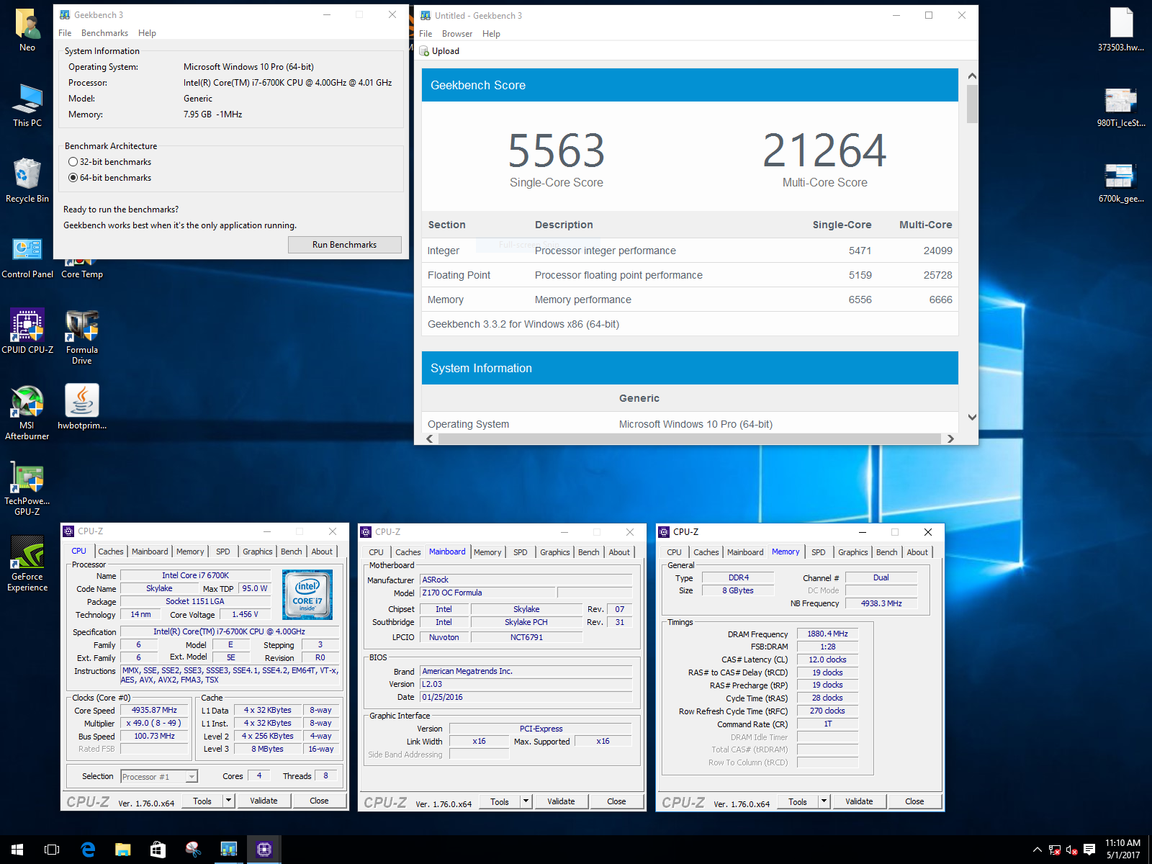
Task: Switch to Graphics tab in CPU-Z Memory window
Action: click(852, 552)
